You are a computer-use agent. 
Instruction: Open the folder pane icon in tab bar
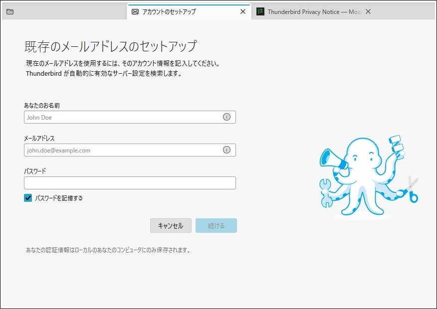tap(10, 11)
